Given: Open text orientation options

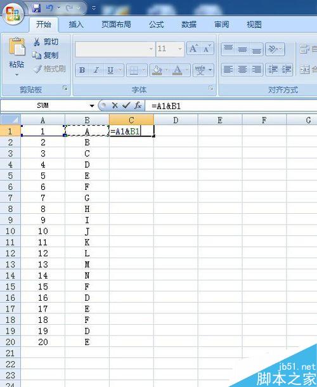Looking at the screenshot, I should tap(275, 49).
